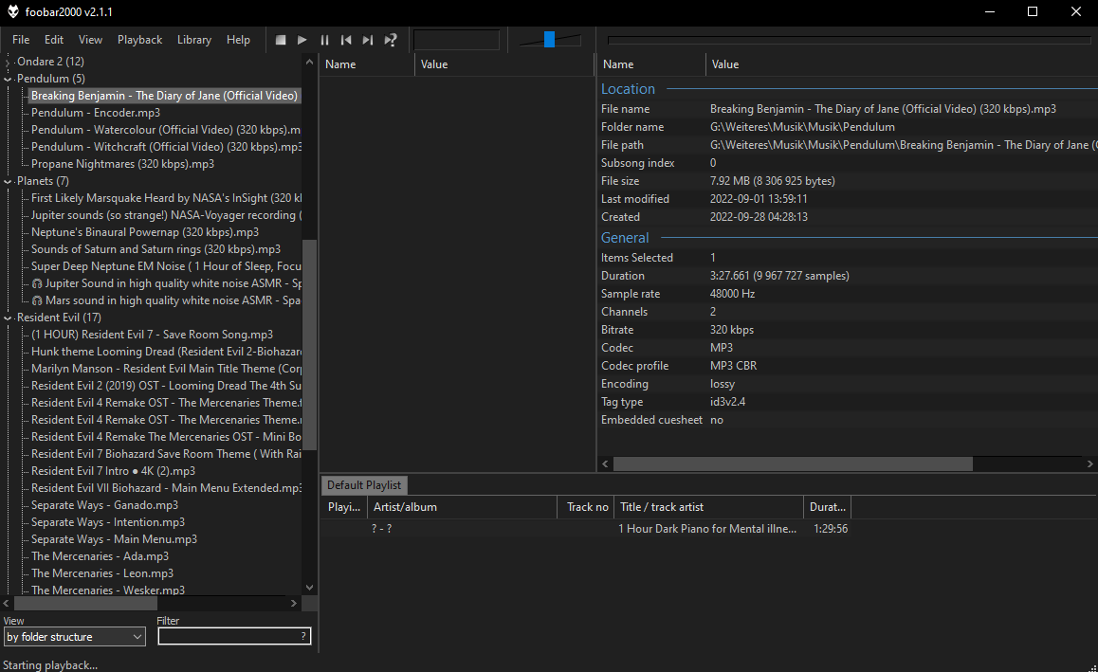Screen dimensions: 1098x672
Task: Open the 'by folder structure' view dropdown
Action: 74,637
